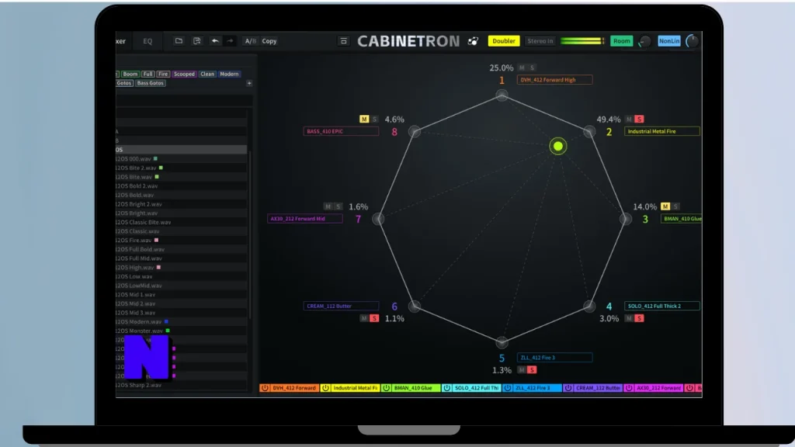Mute slot 6 CREAM_112 Butter
Image resolution: width=795 pixels, height=447 pixels.
click(x=364, y=318)
